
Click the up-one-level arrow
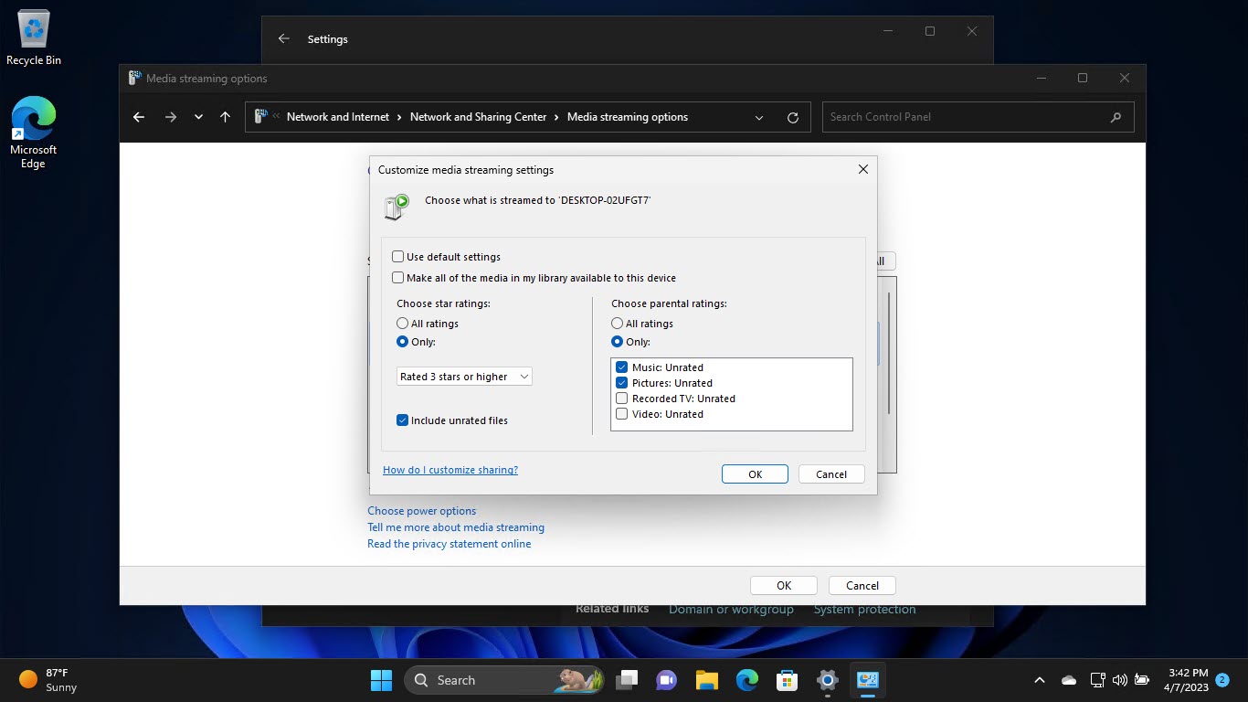pos(225,117)
